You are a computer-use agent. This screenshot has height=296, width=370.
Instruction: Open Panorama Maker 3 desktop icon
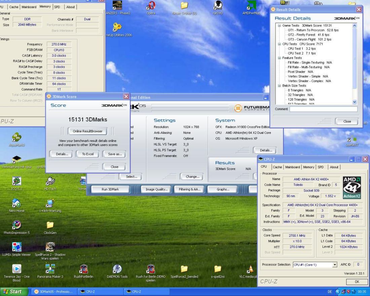(50, 269)
